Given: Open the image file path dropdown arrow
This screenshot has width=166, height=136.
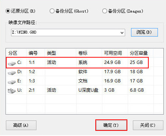Looking at the screenshot, I should [x=122, y=33].
